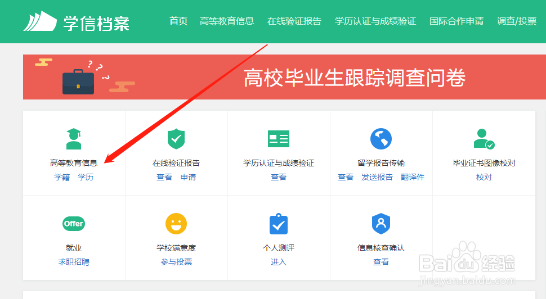Click the green Offer icon for 就业
The height and width of the screenshot is (299, 546).
coord(74,224)
